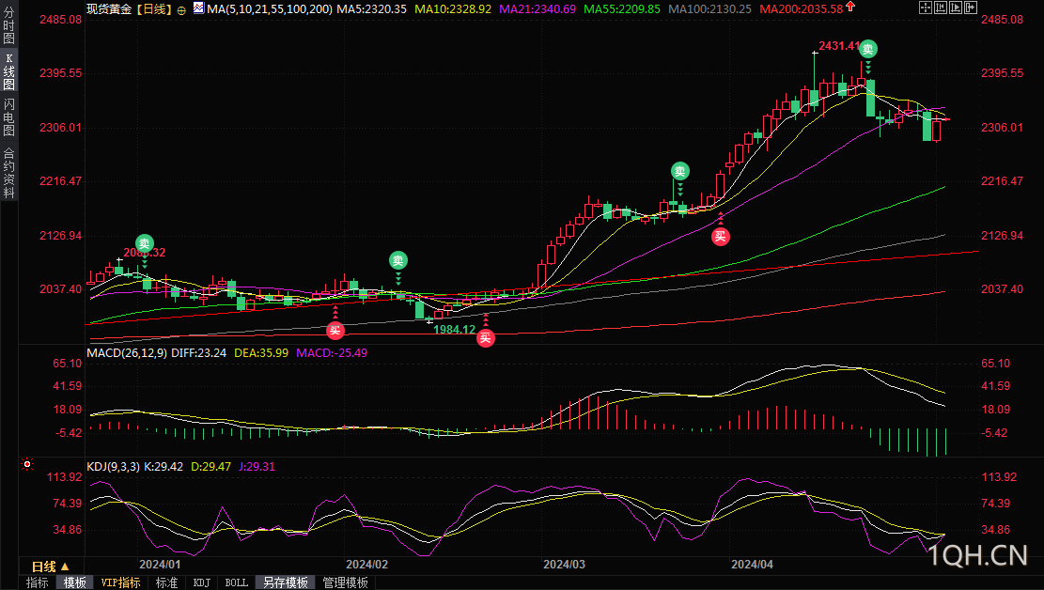Click the 现货黄金 chart title
Image resolution: width=1044 pixels, height=590 pixels.
[x=109, y=8]
